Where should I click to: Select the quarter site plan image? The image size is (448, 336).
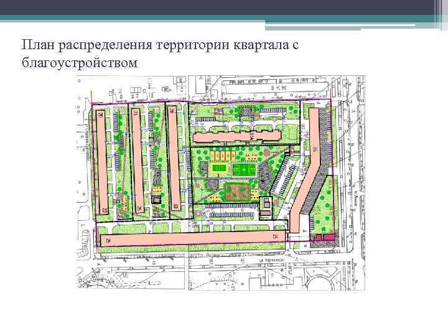pyautogui.click(x=220, y=183)
